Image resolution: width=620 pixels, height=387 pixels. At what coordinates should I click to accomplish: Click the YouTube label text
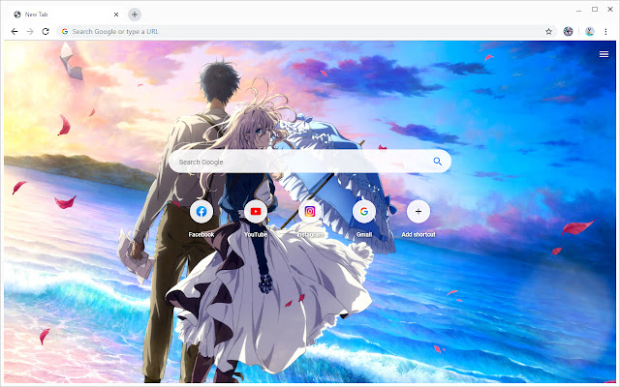[x=256, y=234]
